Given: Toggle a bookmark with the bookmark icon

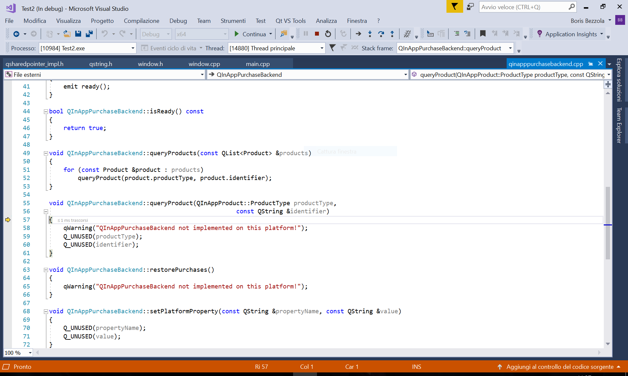Looking at the screenshot, I should tap(482, 34).
